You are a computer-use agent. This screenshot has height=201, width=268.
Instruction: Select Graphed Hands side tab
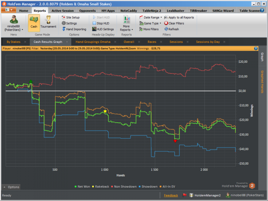[x=262, y=82]
